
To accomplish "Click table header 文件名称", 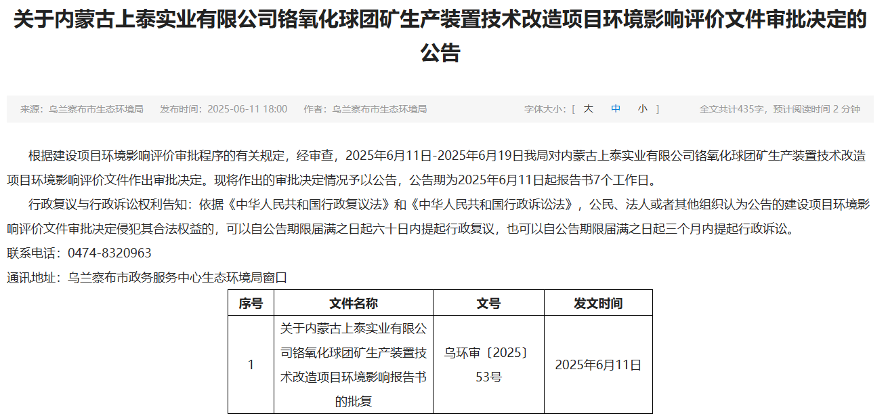I will point(354,304).
